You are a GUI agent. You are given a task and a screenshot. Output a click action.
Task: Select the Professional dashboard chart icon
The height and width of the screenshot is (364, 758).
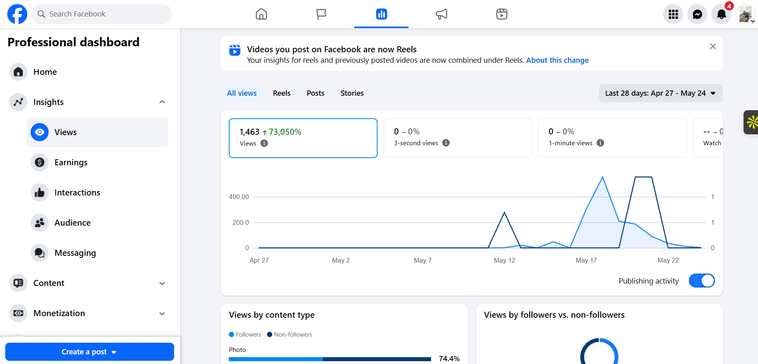[381, 14]
